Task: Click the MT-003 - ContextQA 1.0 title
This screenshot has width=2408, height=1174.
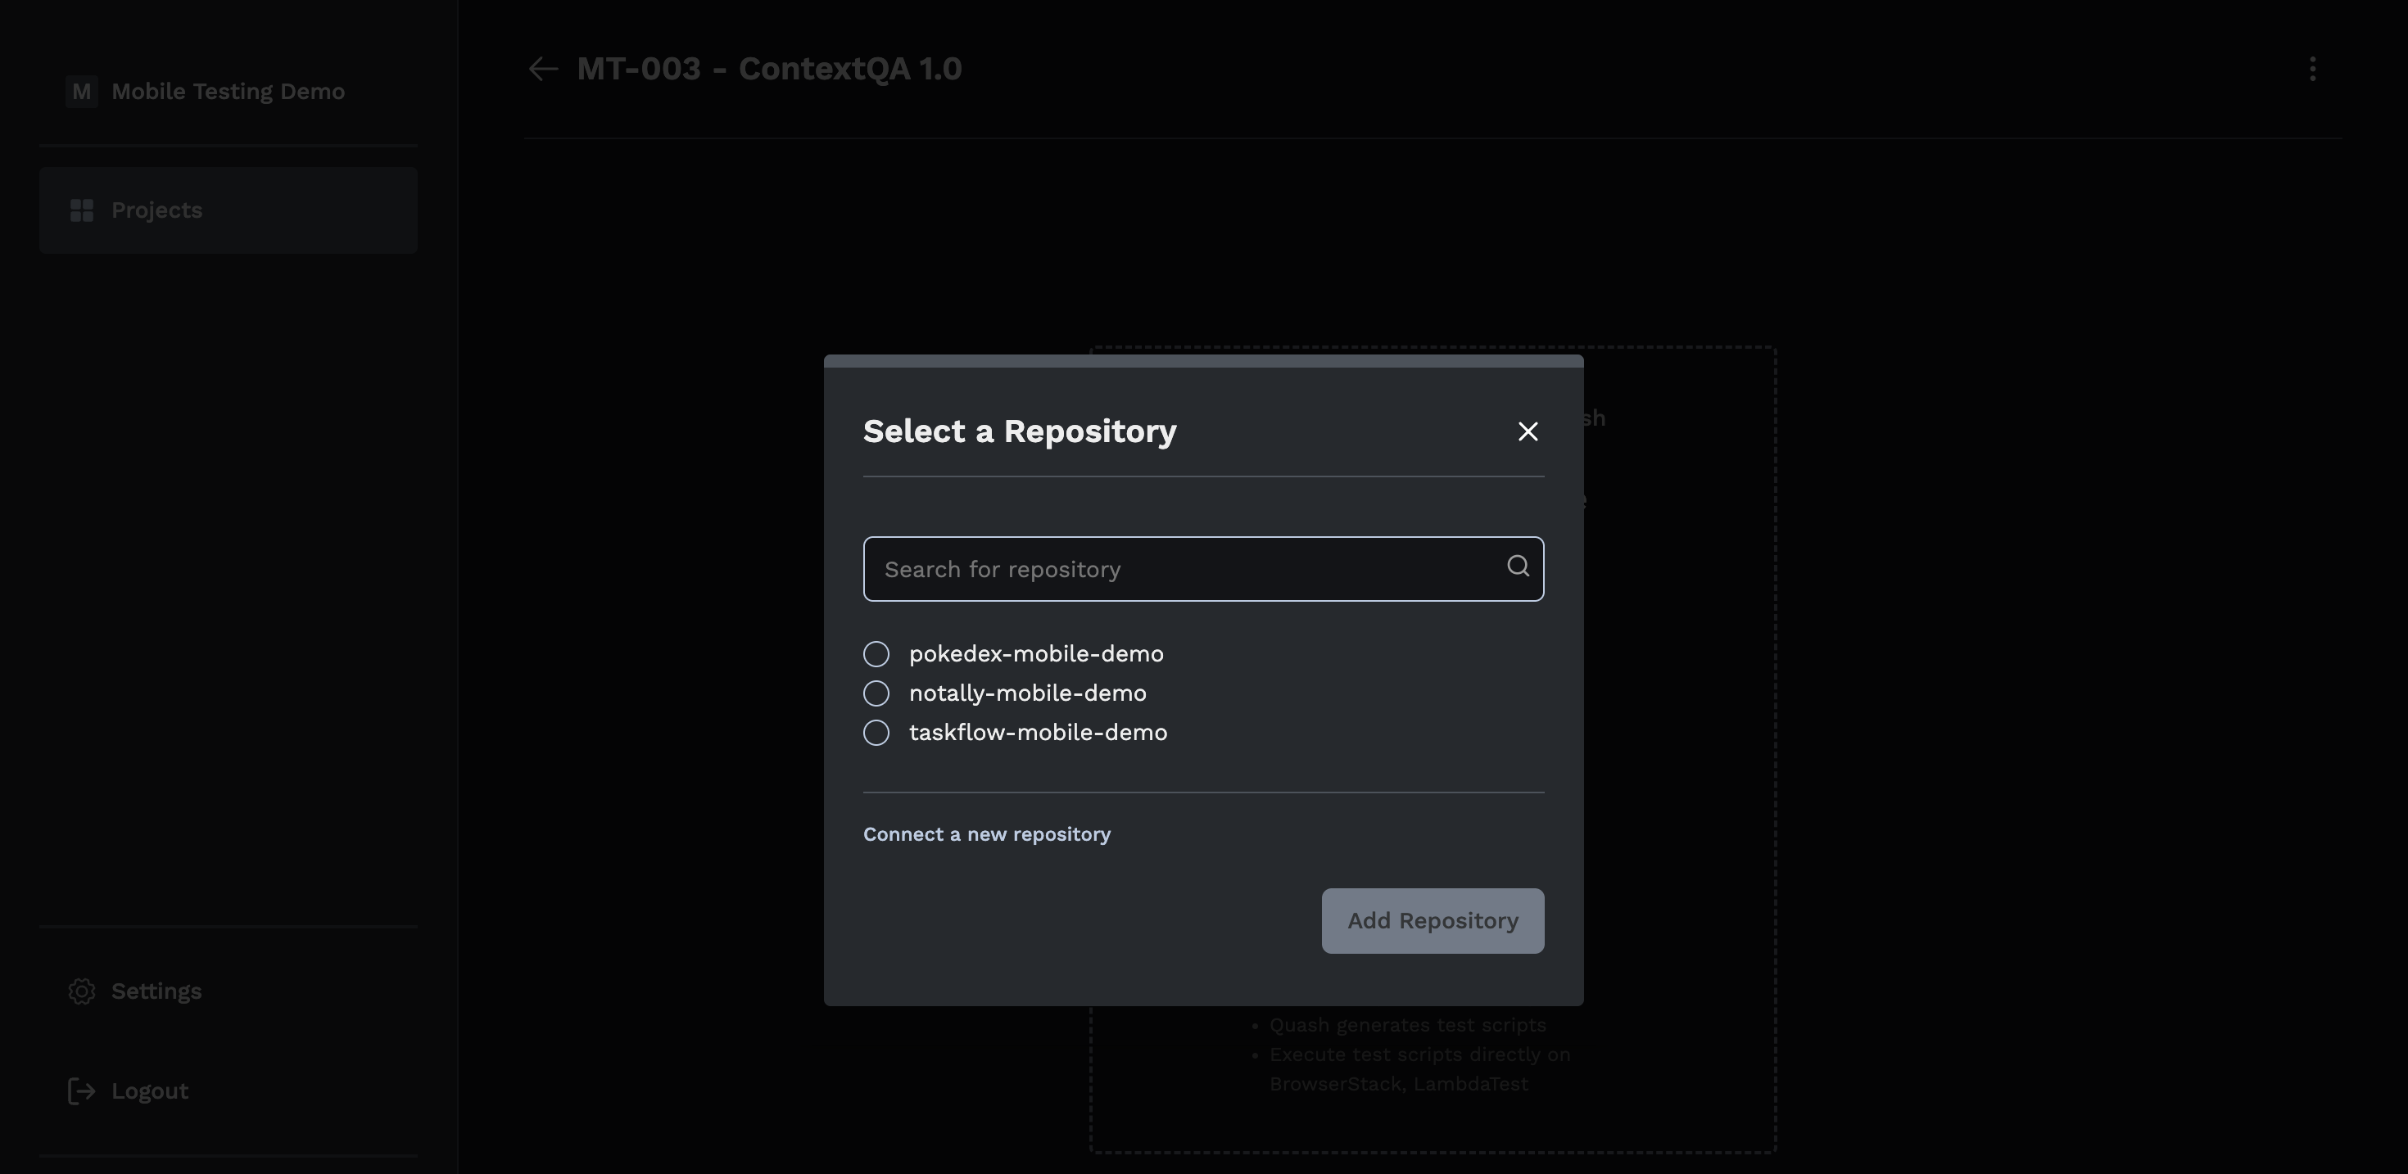Action: click(x=768, y=69)
